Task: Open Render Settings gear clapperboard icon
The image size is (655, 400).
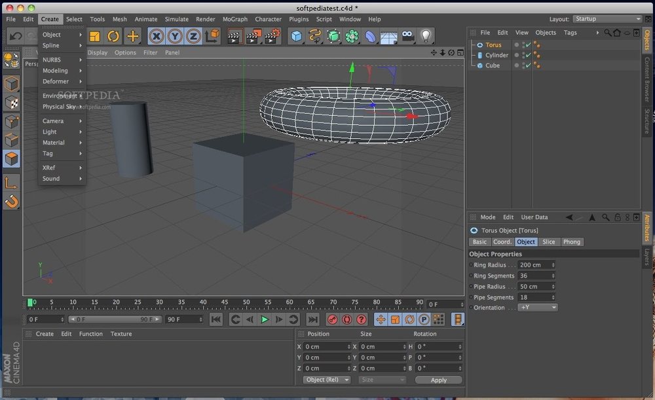Action: [272, 36]
